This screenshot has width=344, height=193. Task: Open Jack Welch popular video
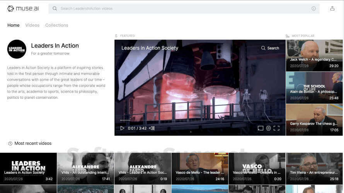(314, 56)
